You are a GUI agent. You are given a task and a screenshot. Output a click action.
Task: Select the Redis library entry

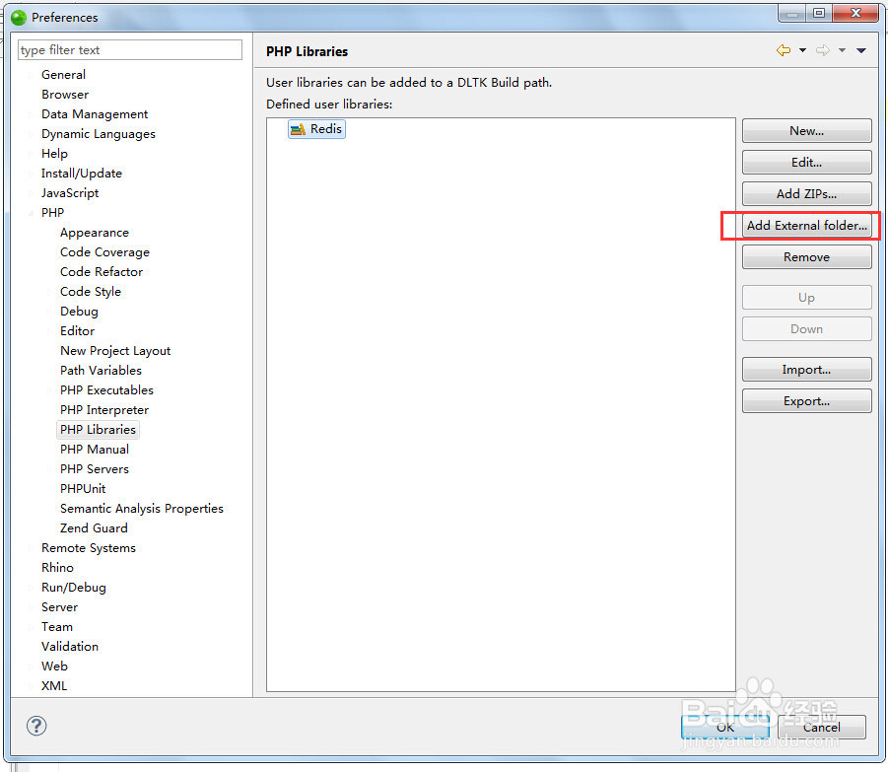[316, 129]
